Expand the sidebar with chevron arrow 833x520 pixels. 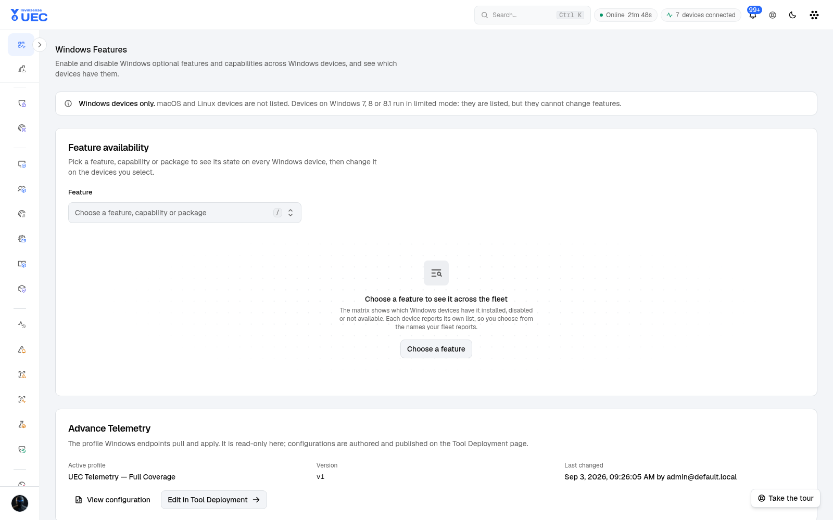click(x=40, y=45)
